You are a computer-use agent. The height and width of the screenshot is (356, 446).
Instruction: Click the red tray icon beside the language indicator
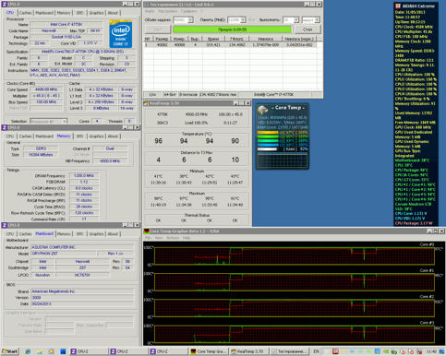335,351
